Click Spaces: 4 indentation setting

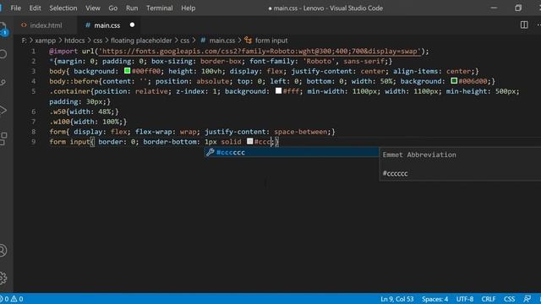[434, 299]
